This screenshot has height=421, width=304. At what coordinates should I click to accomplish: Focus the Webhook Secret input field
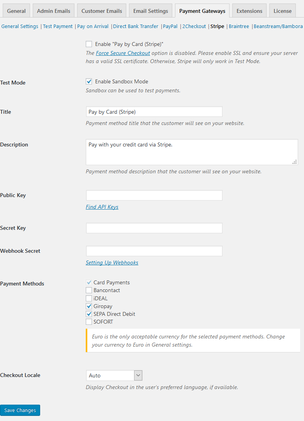click(x=154, y=251)
